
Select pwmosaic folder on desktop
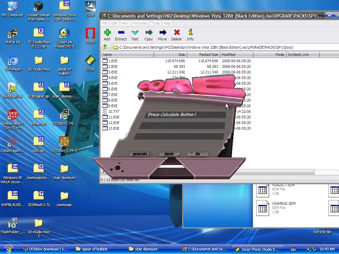coord(65,199)
